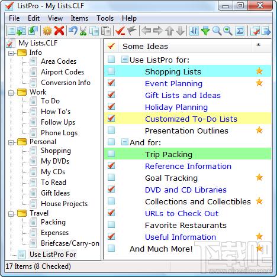Image resolution: width=277 pixels, height=277 pixels.
Task: Click the green funnel filter icon
Action: pyautogui.click(x=205, y=31)
